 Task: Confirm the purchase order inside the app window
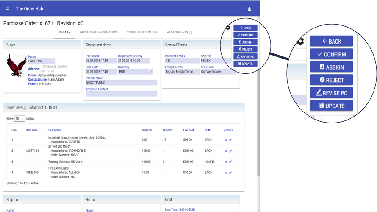pos(245,35)
